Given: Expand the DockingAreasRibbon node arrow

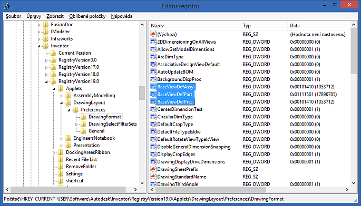Looking at the screenshot, I should [54, 153].
